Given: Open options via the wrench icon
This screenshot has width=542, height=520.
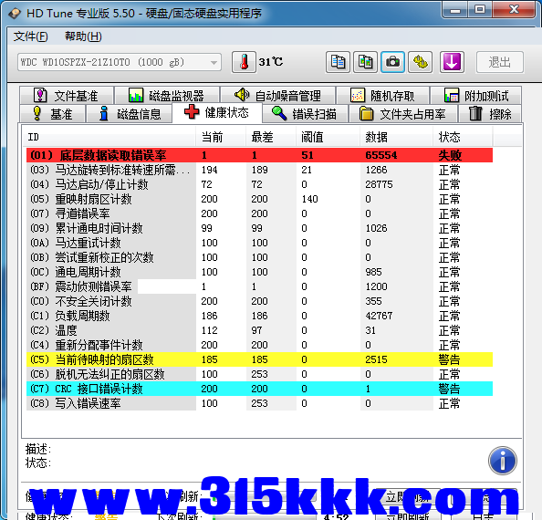Looking at the screenshot, I should (421, 62).
